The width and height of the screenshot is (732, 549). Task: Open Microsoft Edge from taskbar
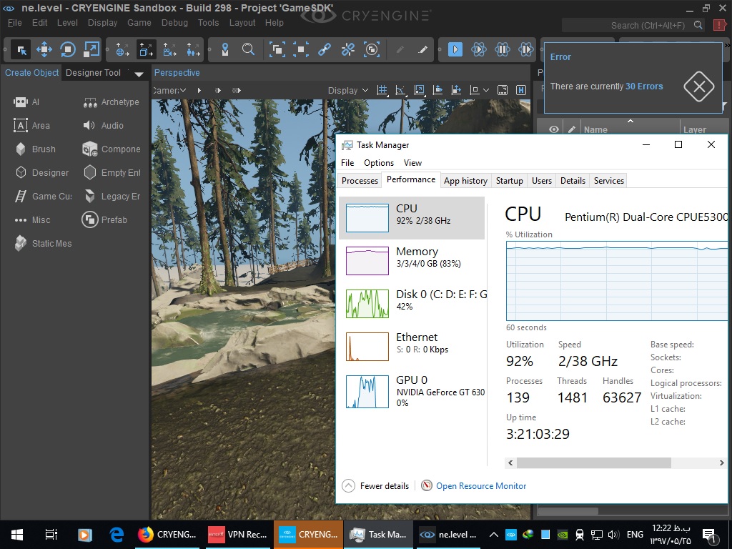(x=117, y=535)
